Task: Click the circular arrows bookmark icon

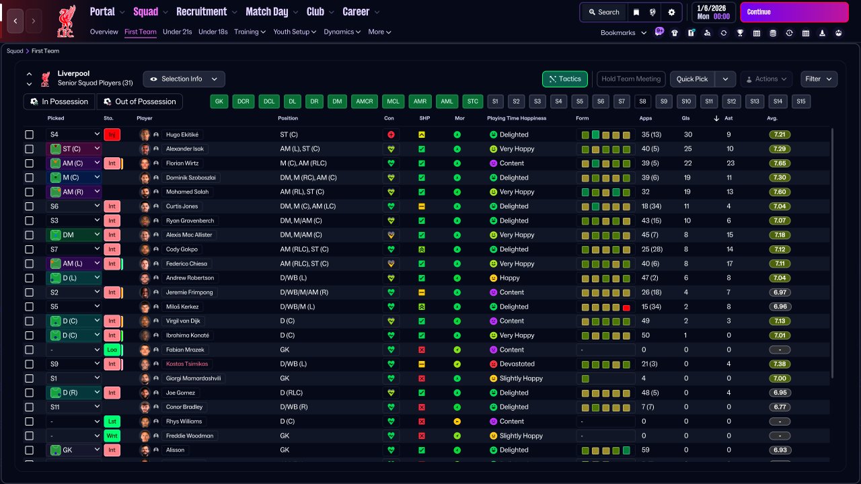Action: (724, 32)
